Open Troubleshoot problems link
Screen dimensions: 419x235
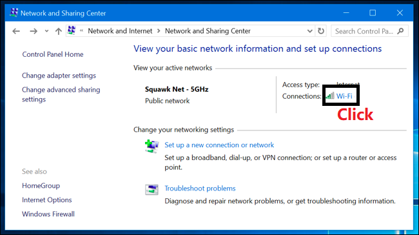coord(200,189)
